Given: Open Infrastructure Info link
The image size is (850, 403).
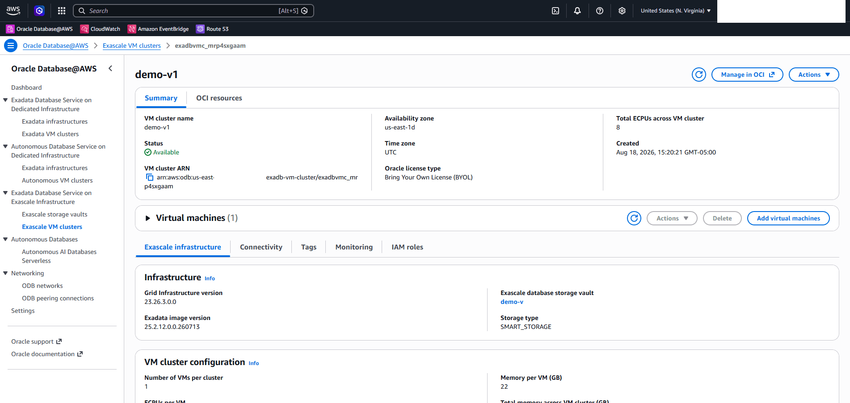Looking at the screenshot, I should point(210,278).
